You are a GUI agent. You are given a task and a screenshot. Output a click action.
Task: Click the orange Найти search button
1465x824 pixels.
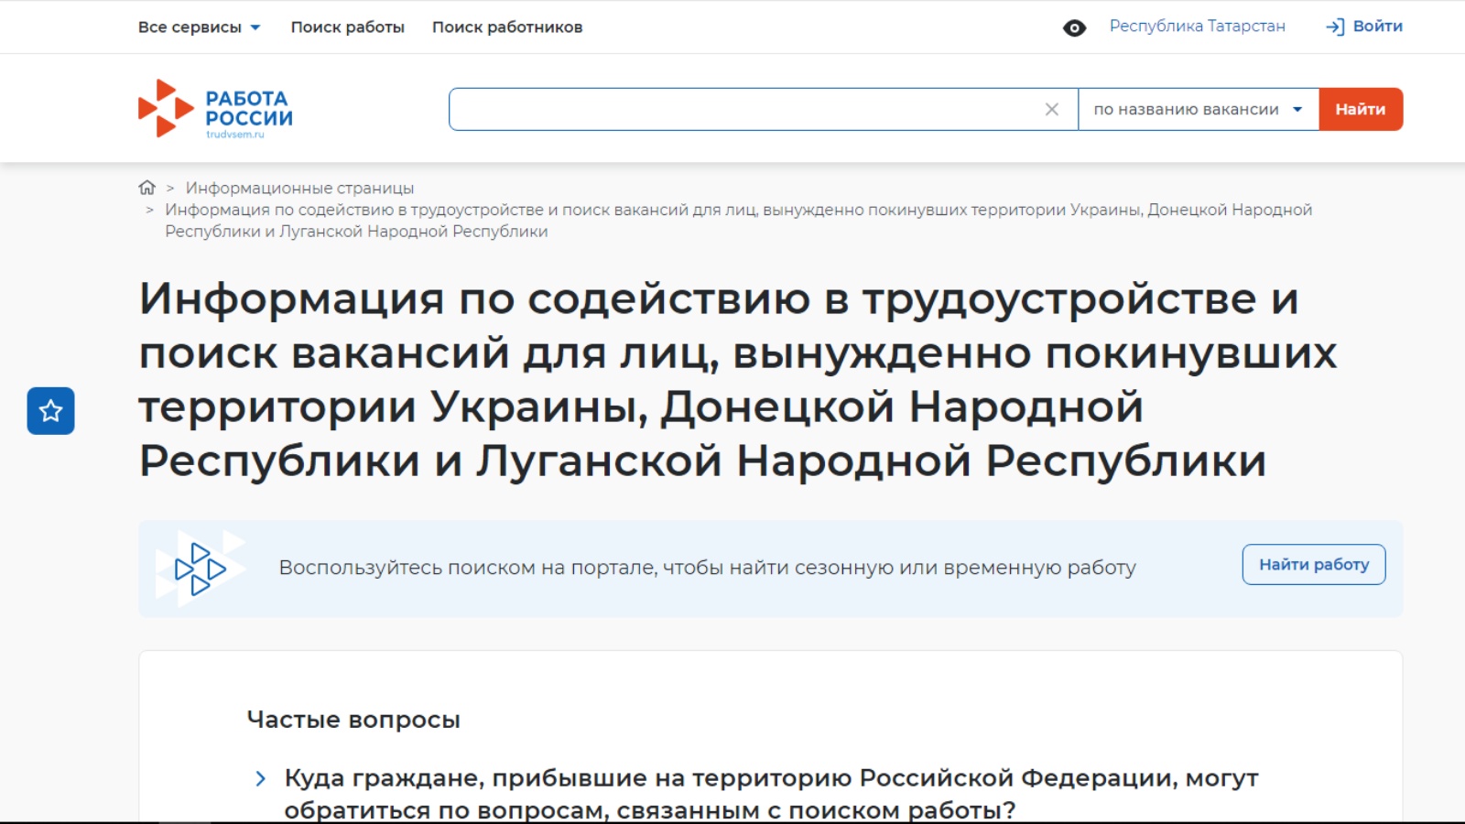click(1361, 109)
